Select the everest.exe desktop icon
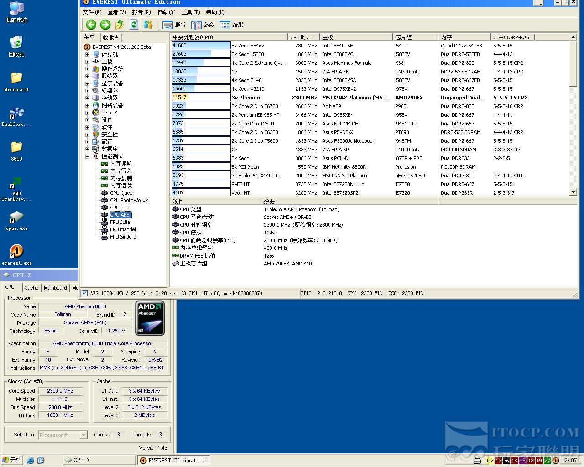584x467 pixels. click(16, 254)
